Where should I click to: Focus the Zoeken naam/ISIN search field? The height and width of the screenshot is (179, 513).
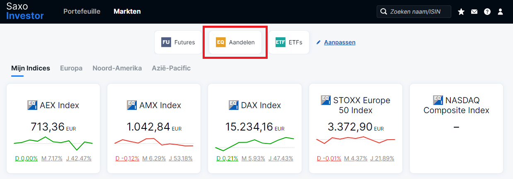click(414, 12)
